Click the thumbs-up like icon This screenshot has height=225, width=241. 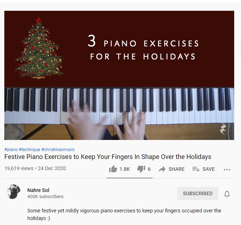pyautogui.click(x=113, y=169)
